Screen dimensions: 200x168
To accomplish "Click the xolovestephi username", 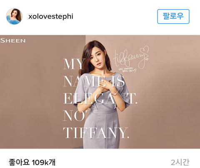I will 51,16.
